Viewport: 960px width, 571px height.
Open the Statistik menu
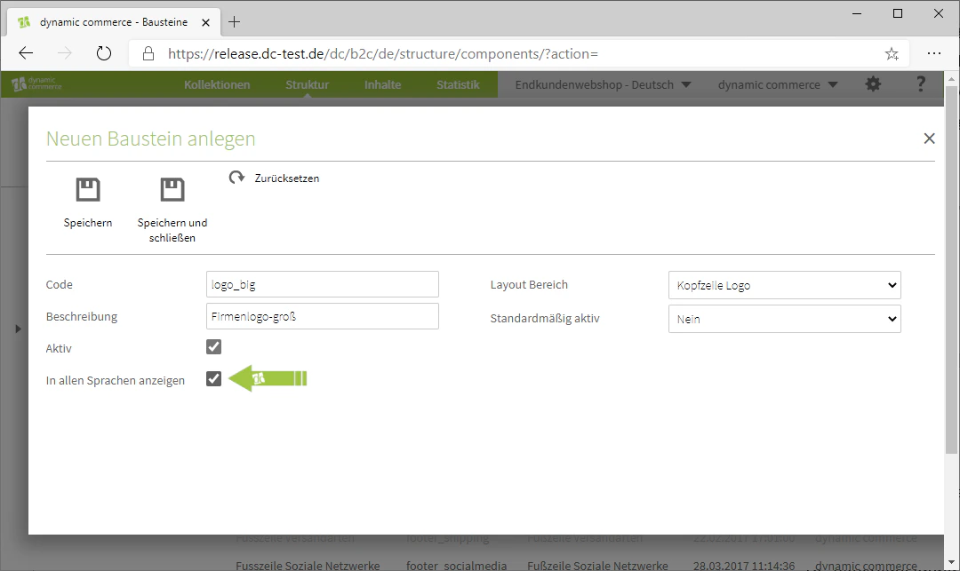458,84
